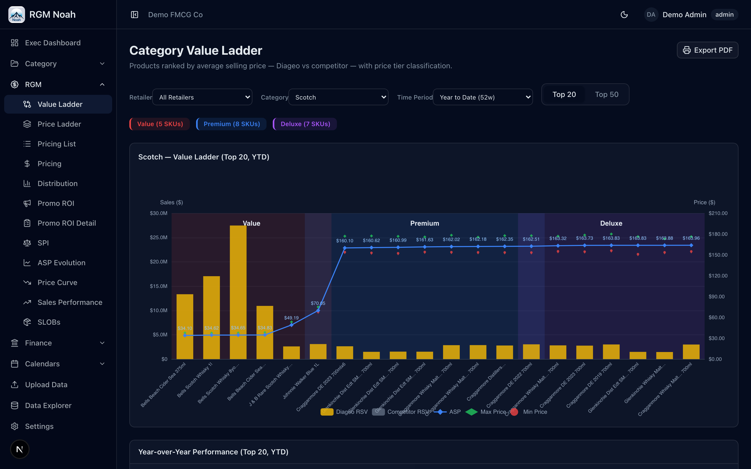This screenshot has height=469, width=751.
Task: Click the Diageo RSV yellow color chip
Action: coord(327,412)
